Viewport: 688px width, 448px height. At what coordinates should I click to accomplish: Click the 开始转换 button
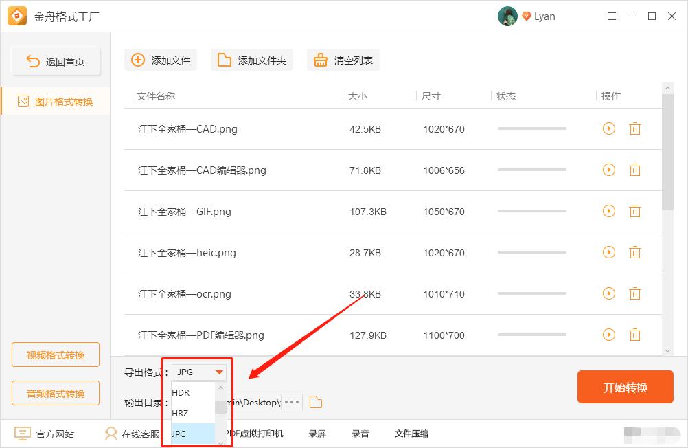coord(626,387)
